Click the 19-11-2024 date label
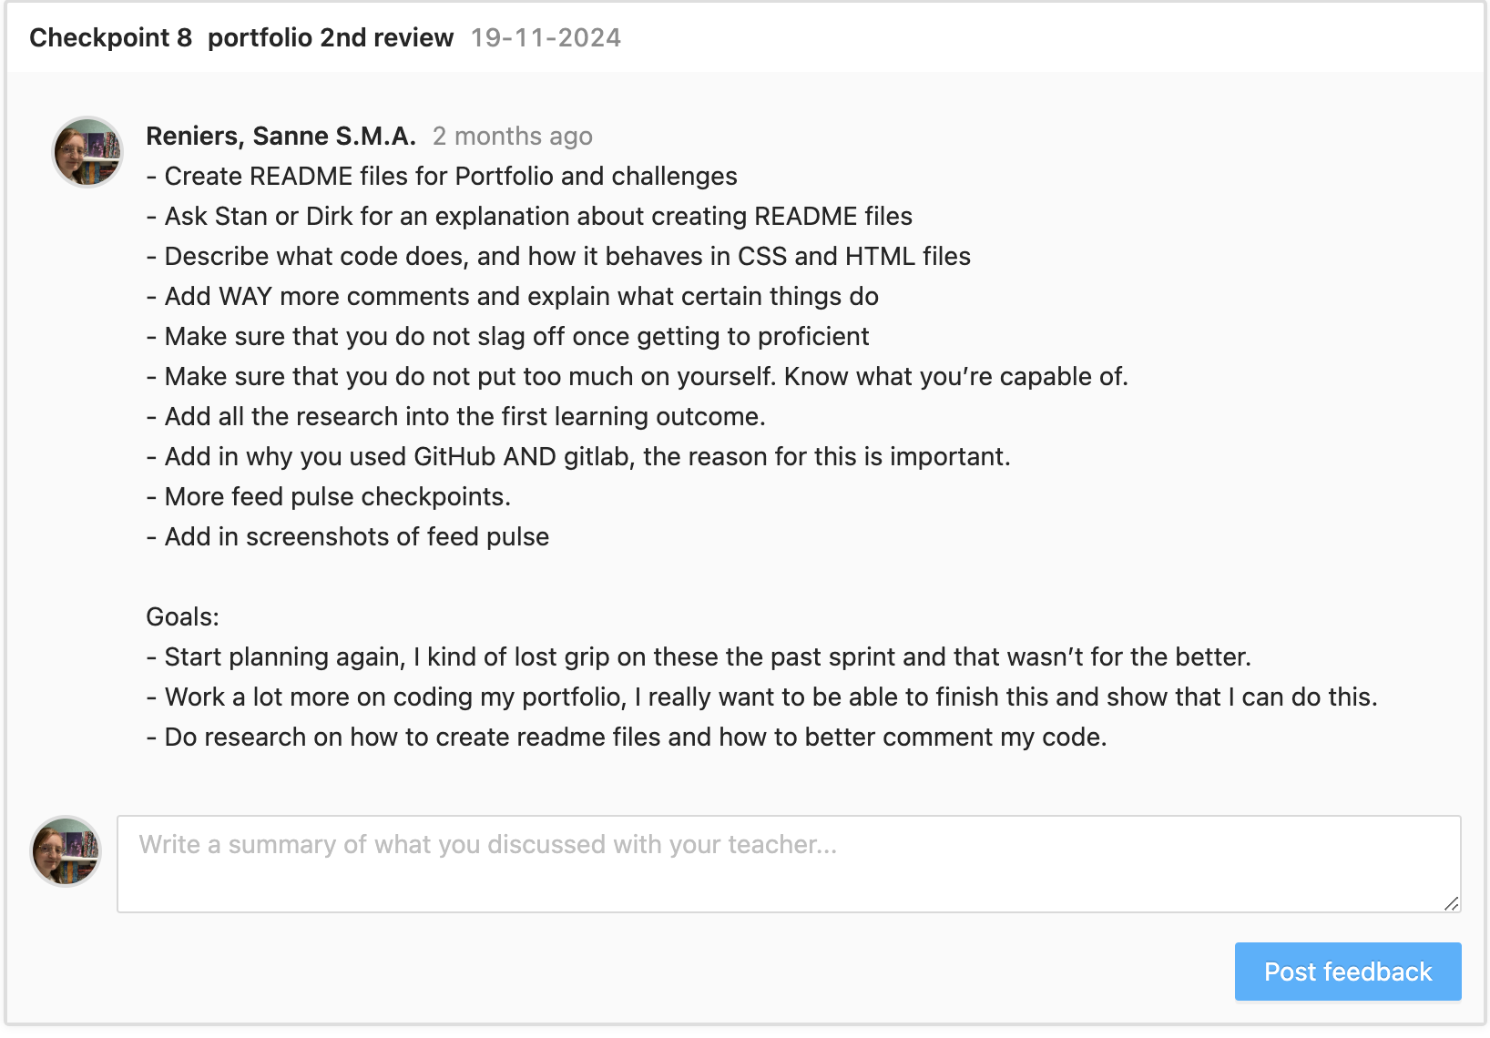 pyautogui.click(x=546, y=37)
